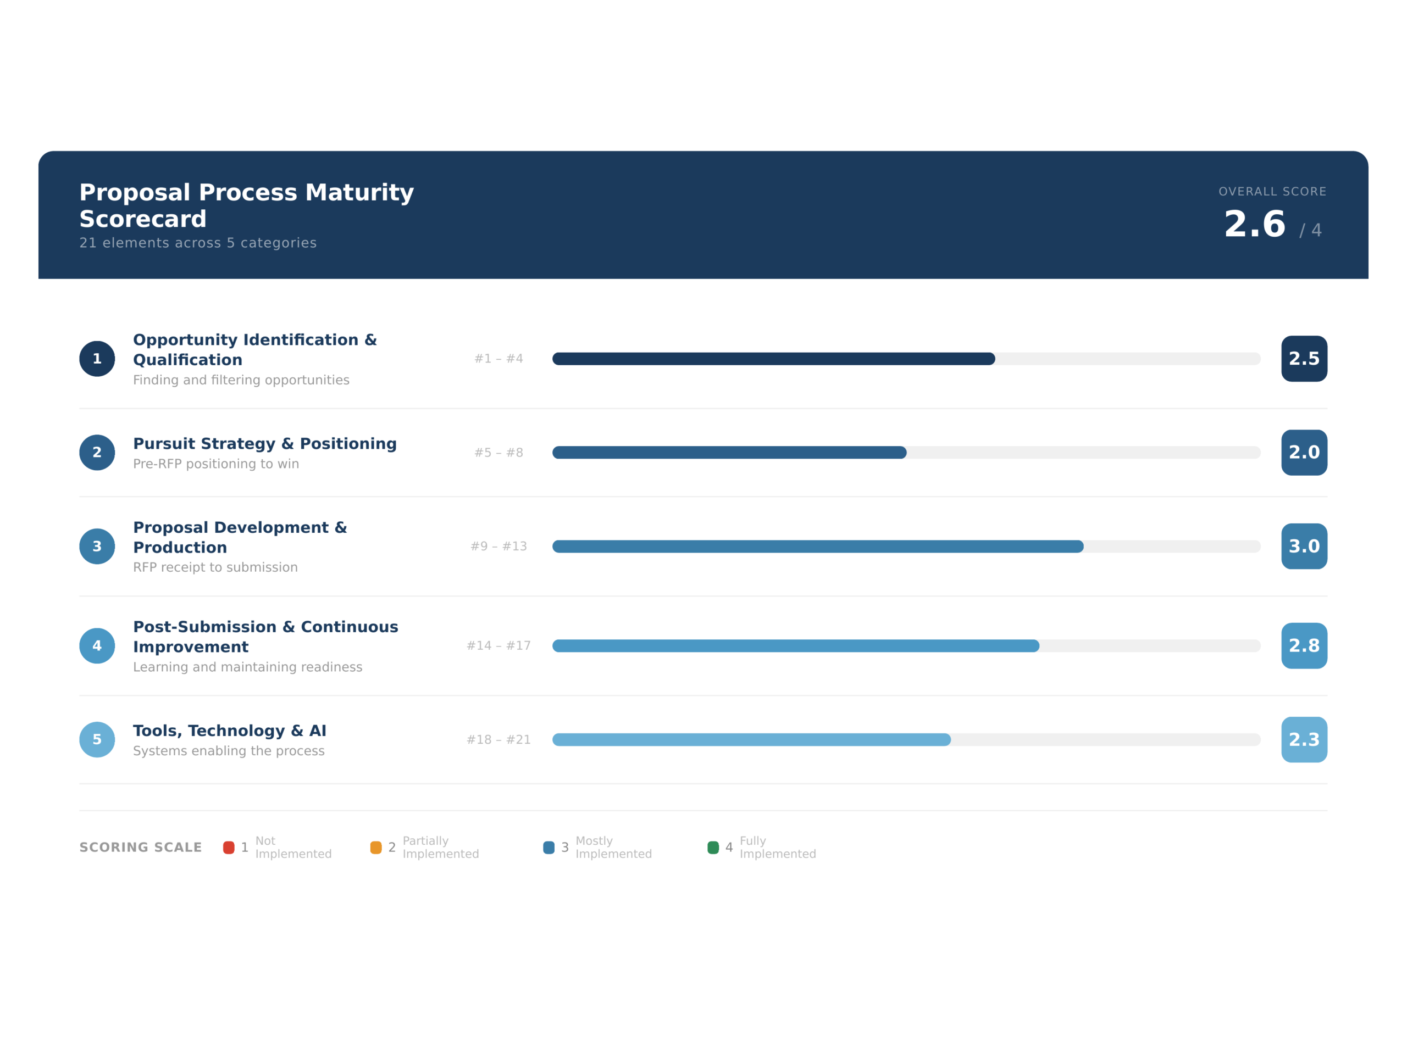Click the Tools, Technology & AI progress bar
The width and height of the screenshot is (1407, 1048).
click(x=906, y=739)
